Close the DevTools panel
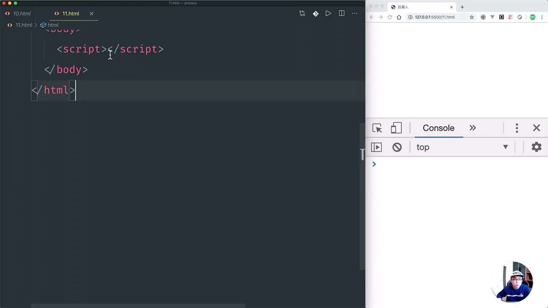The height and width of the screenshot is (308, 548). [x=536, y=128]
